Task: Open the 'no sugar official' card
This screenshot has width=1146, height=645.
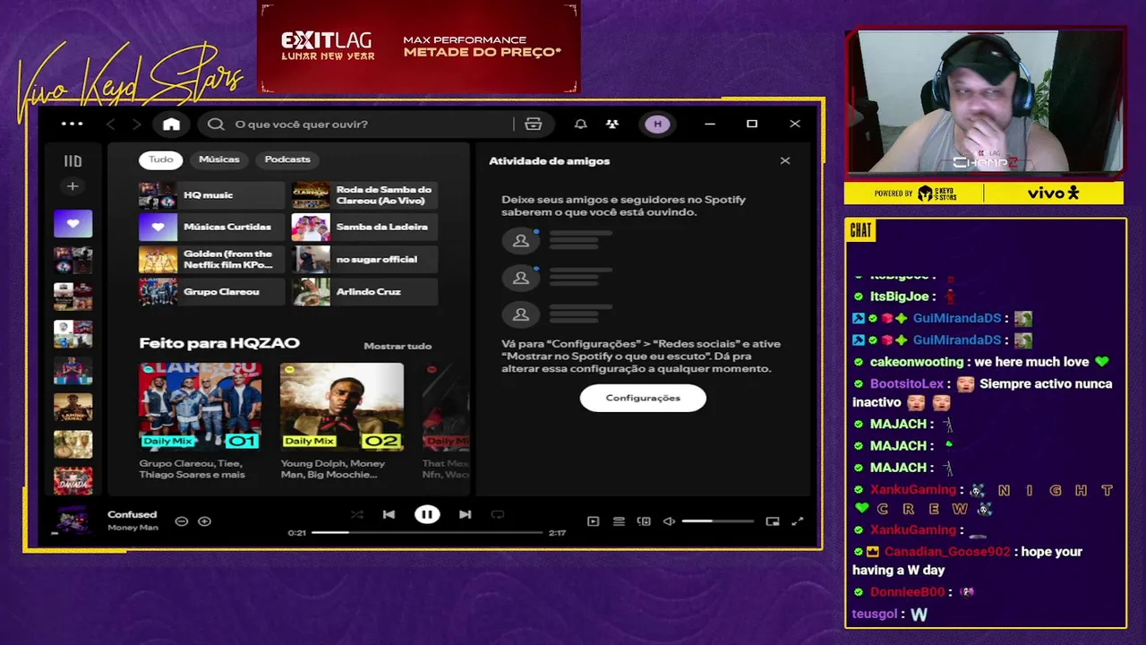Action: pyautogui.click(x=364, y=260)
